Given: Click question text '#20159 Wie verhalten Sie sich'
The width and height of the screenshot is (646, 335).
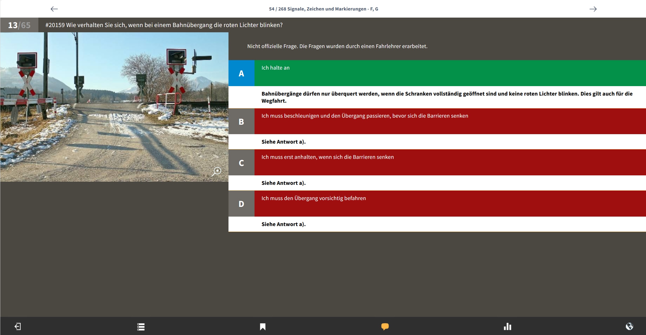Looking at the screenshot, I should tap(164, 25).
